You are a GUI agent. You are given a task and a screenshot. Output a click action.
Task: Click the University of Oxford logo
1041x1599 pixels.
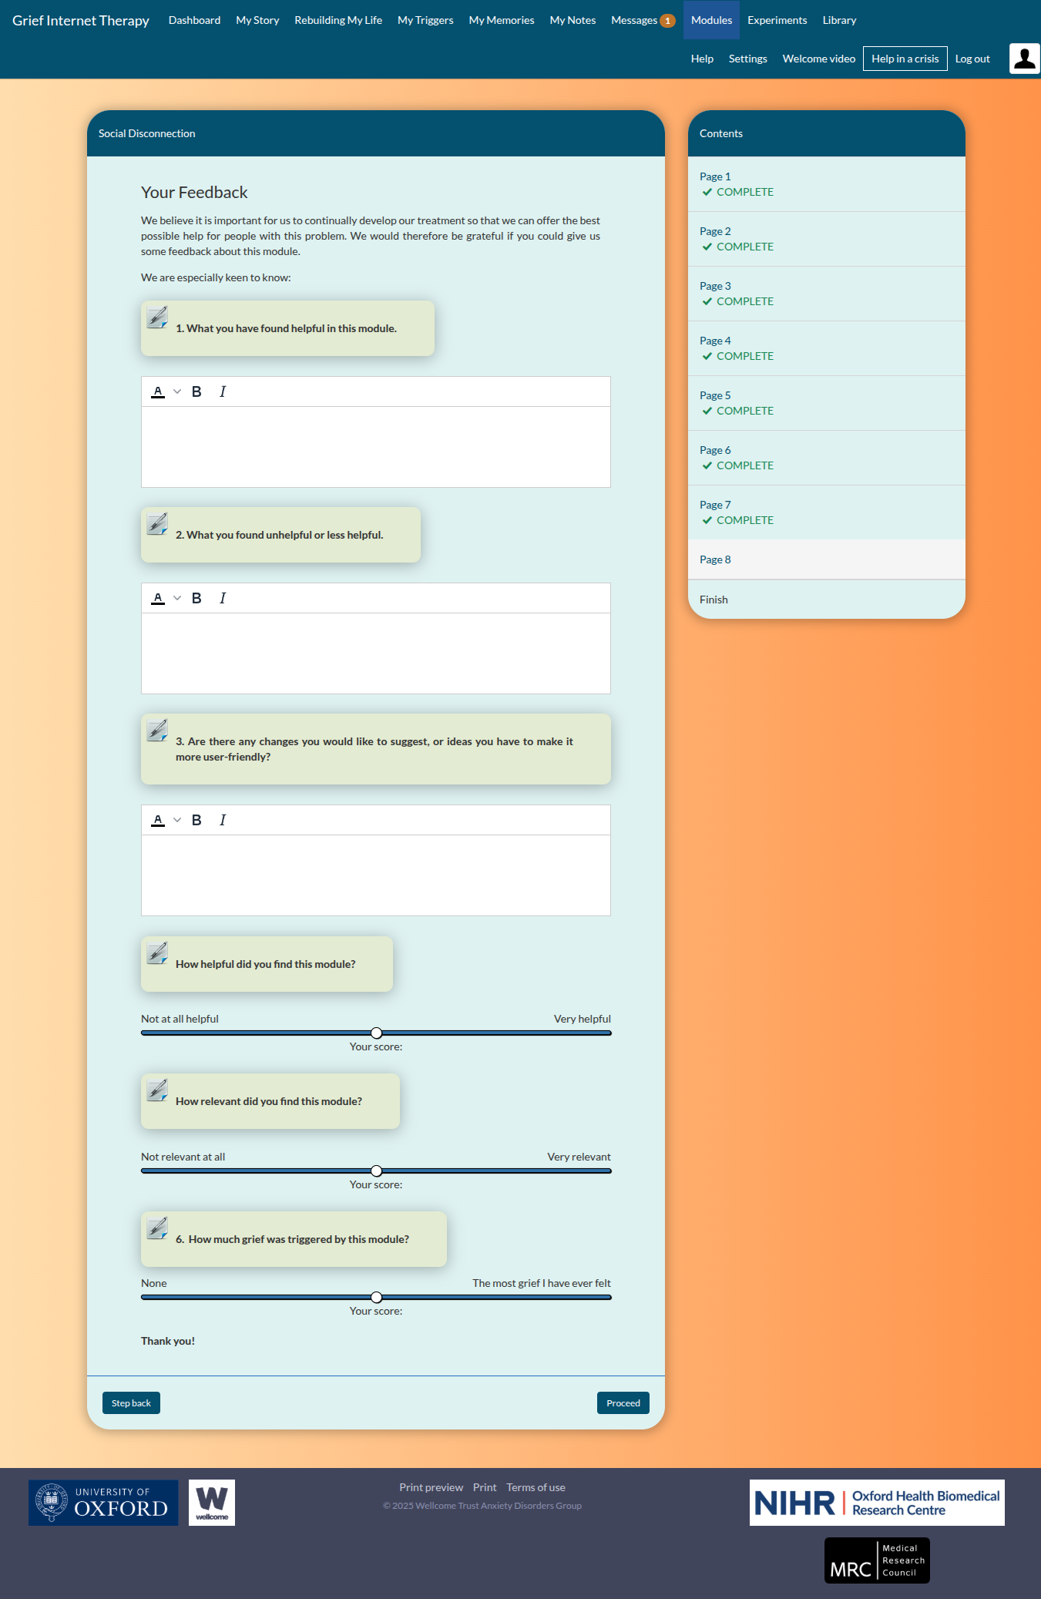tap(103, 1502)
